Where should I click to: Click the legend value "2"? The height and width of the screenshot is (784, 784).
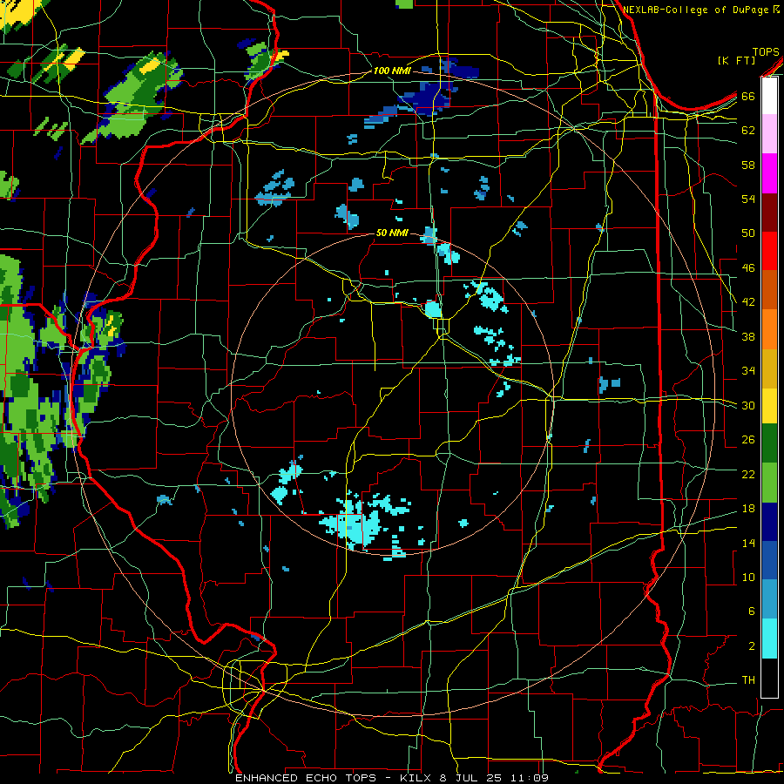pos(752,645)
